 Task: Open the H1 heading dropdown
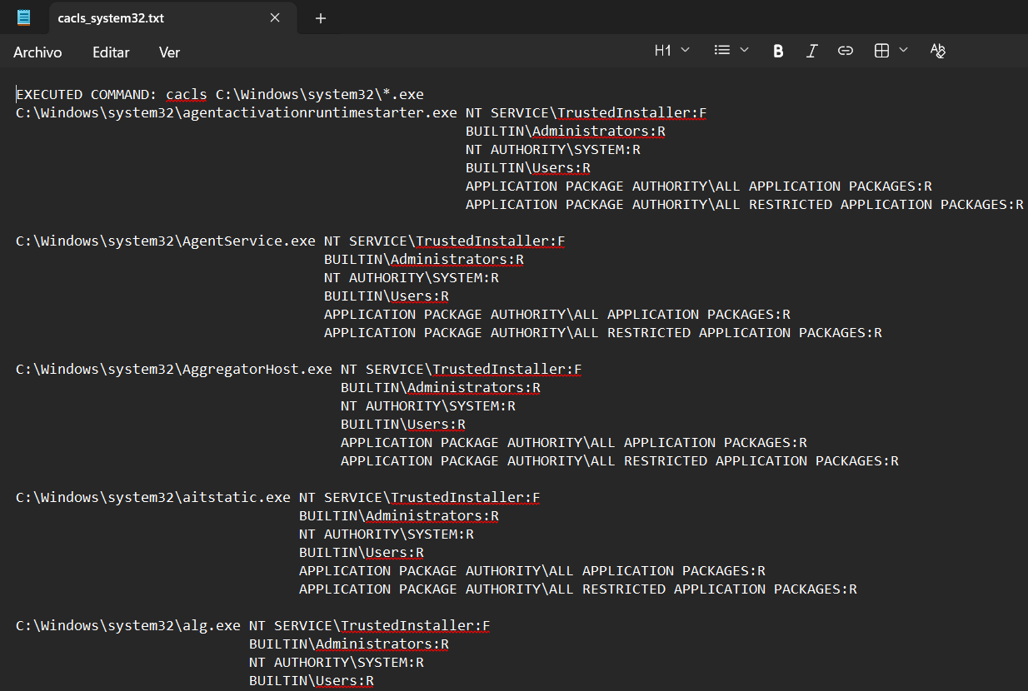[671, 51]
